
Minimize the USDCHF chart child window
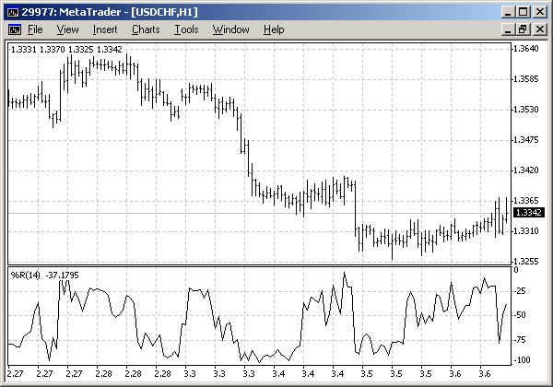tap(508, 29)
